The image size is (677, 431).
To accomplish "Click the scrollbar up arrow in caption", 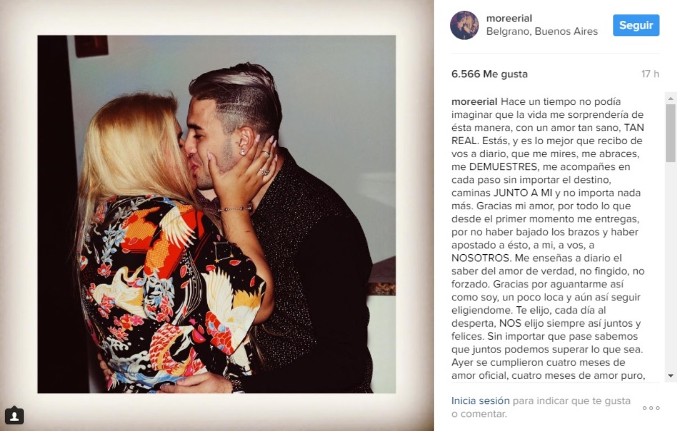I will tap(670, 98).
